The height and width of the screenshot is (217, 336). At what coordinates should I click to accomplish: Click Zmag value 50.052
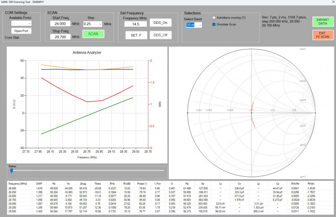83,204
